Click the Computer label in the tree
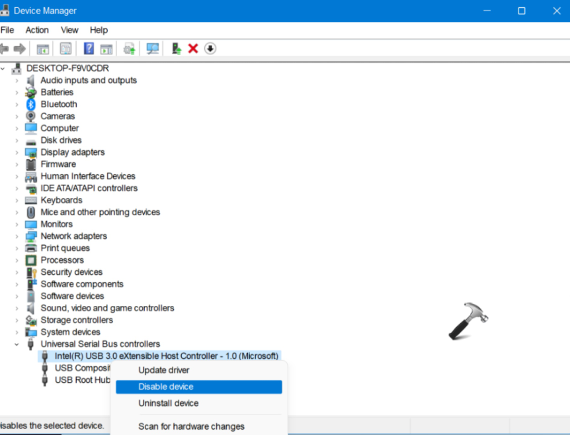Screen dimensions: 570x435 point(60,128)
